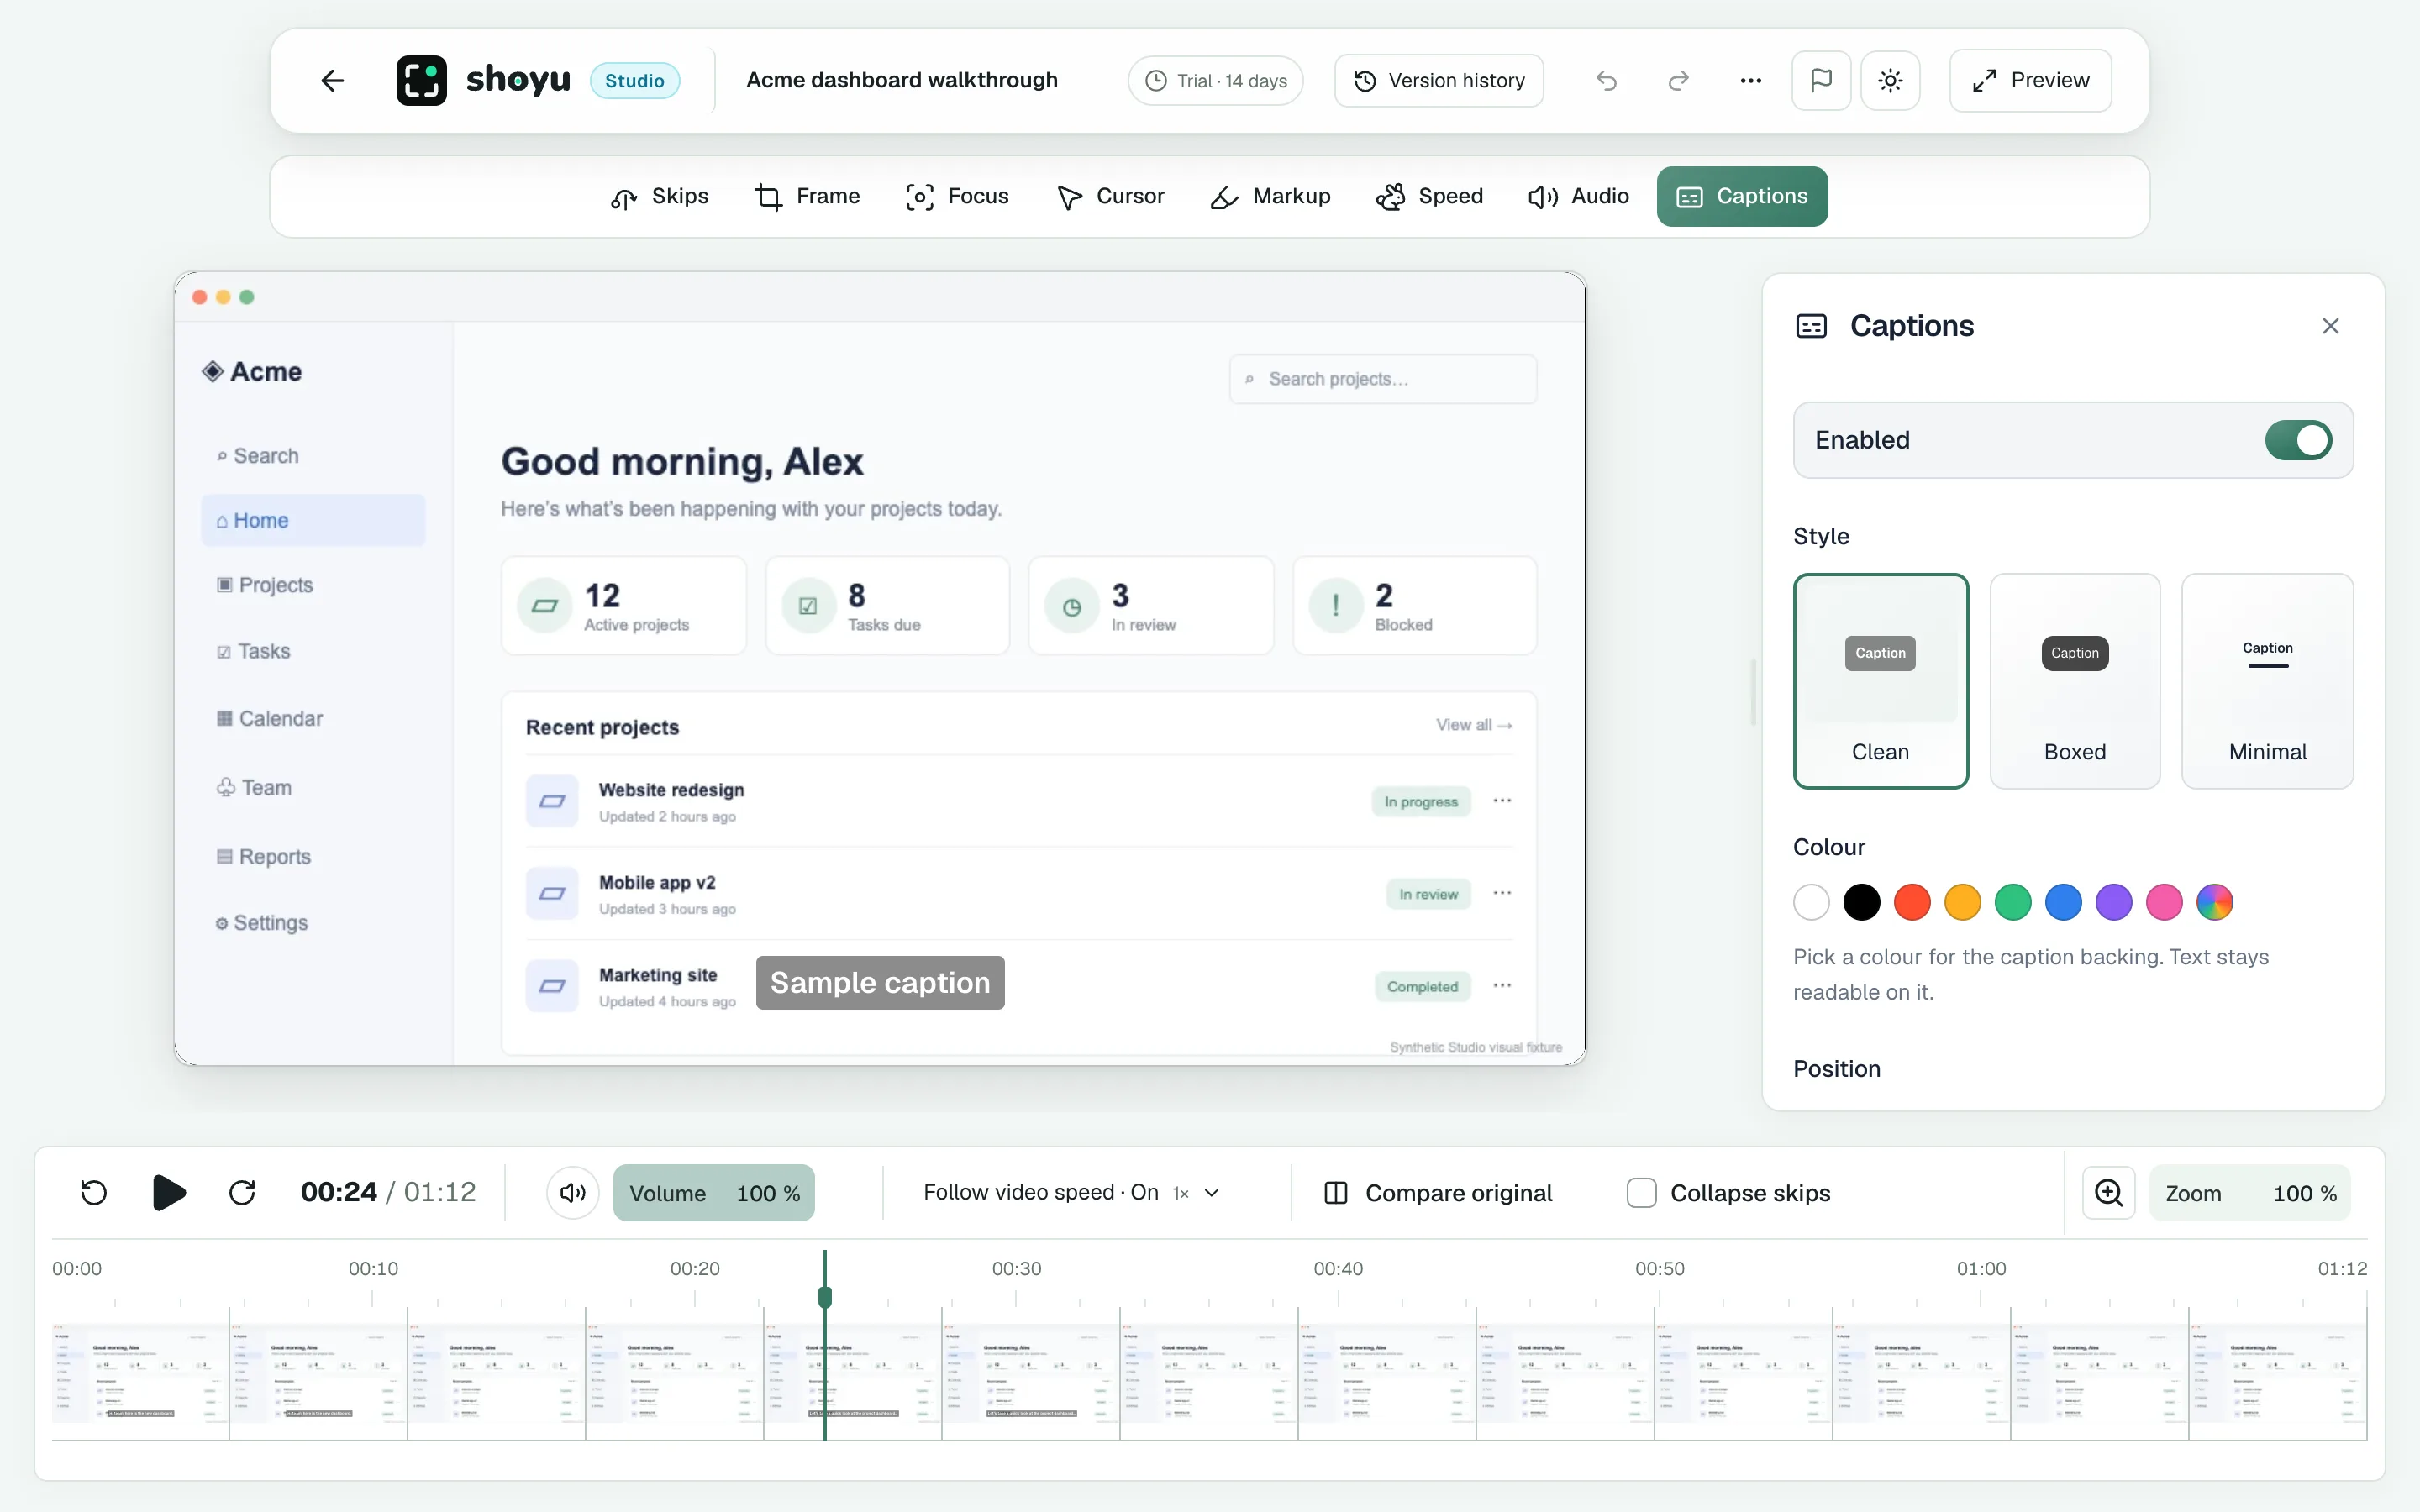The image size is (2420, 1512).
Task: Play the video
Action: coord(169,1192)
